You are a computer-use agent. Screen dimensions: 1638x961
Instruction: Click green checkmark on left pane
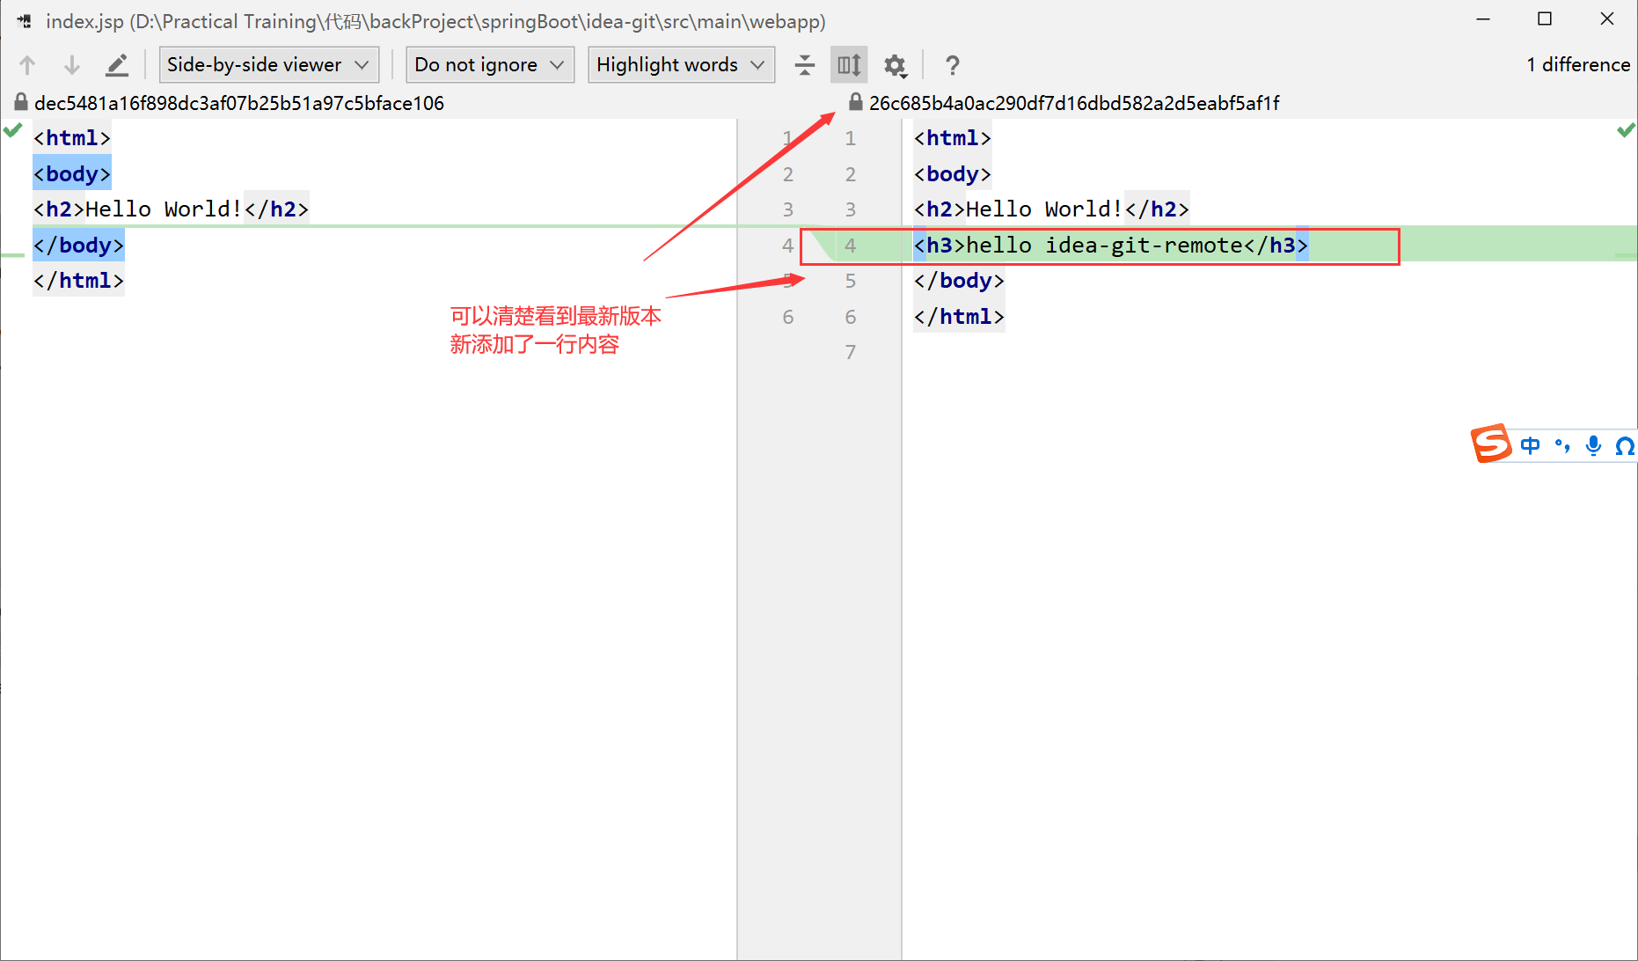point(13,130)
